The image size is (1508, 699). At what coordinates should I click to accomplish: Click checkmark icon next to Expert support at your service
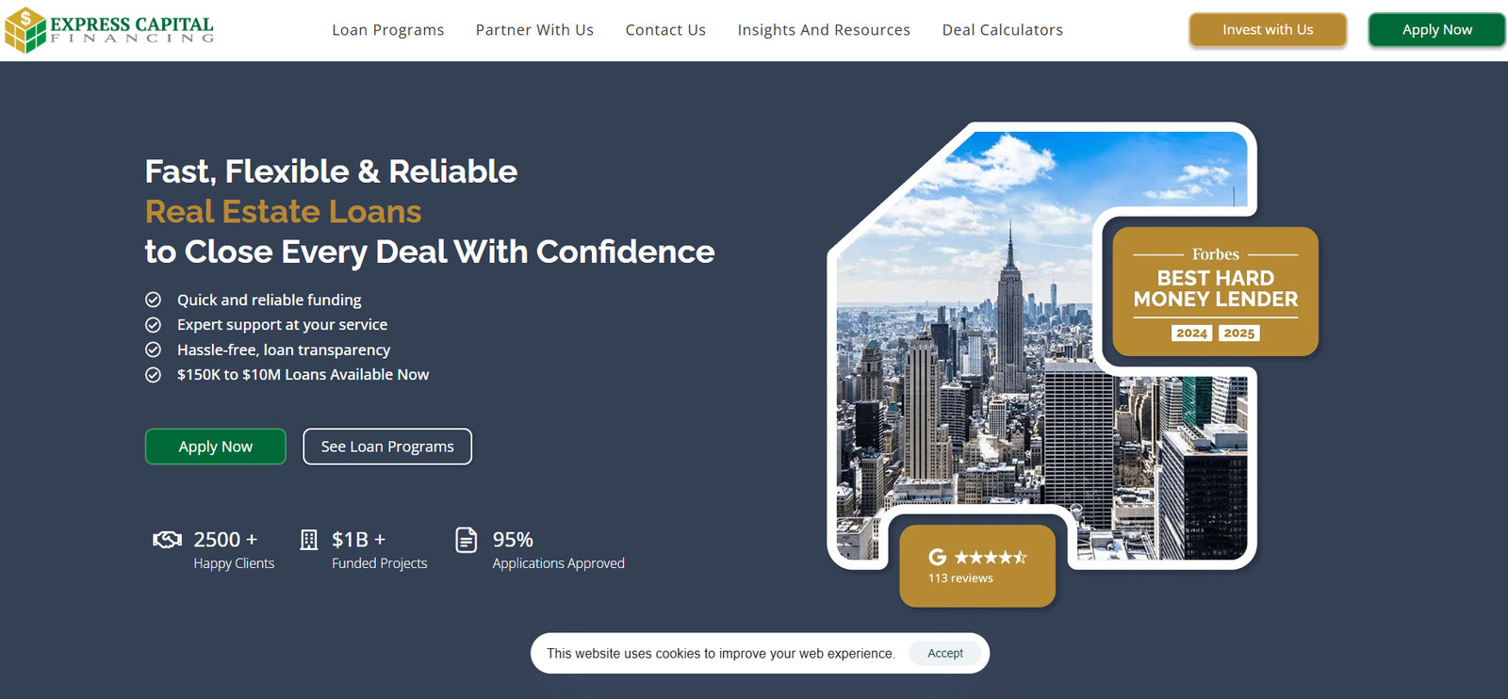(x=153, y=325)
